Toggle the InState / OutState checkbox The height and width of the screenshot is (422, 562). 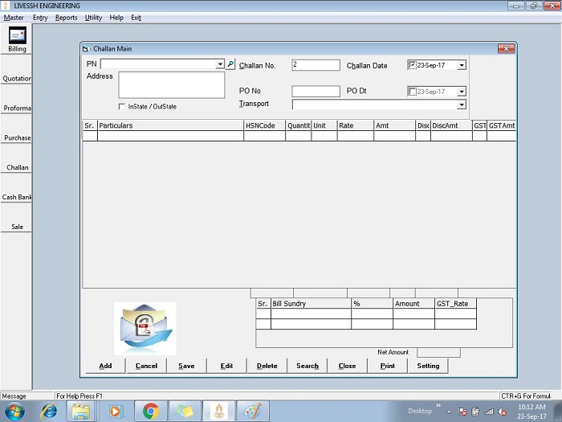121,106
